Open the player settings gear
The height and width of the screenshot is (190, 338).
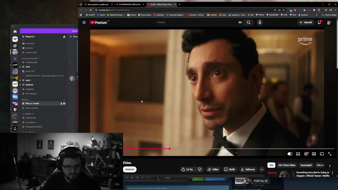coord(306,154)
